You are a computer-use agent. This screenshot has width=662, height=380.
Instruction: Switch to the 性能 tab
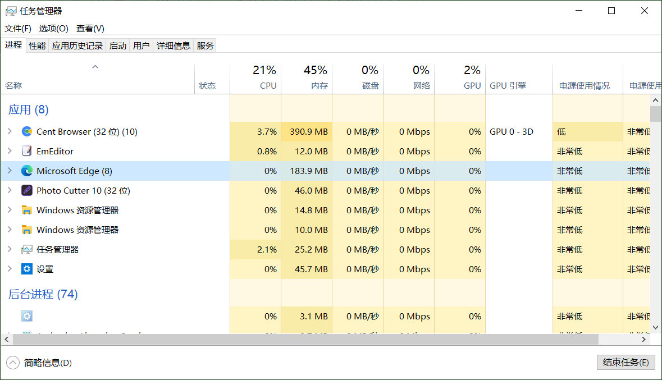[x=36, y=45]
